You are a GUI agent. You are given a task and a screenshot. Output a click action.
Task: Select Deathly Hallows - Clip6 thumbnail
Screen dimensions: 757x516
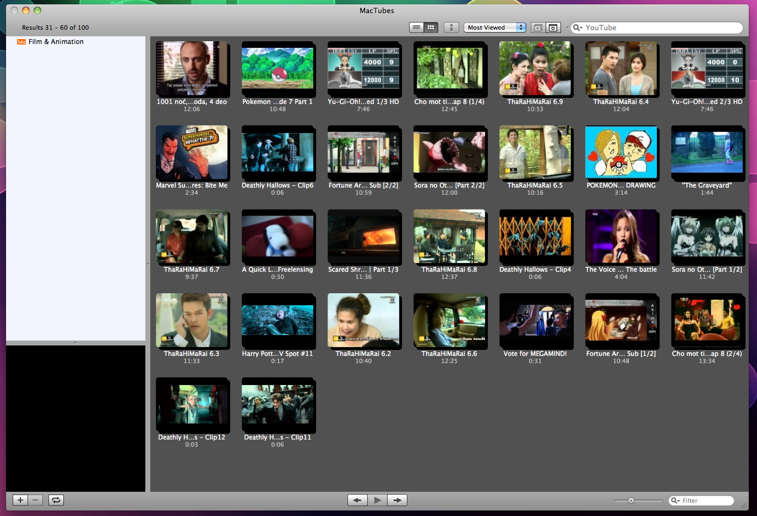pyautogui.click(x=277, y=152)
